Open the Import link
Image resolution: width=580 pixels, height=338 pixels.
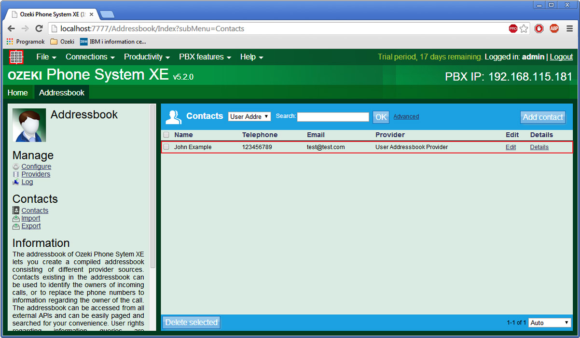coord(31,218)
